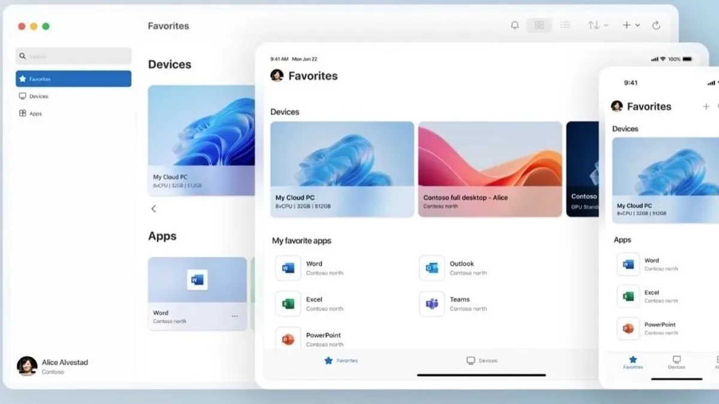
Task: Open the sort dropdown in Mac toolbar
Action: click(597, 25)
